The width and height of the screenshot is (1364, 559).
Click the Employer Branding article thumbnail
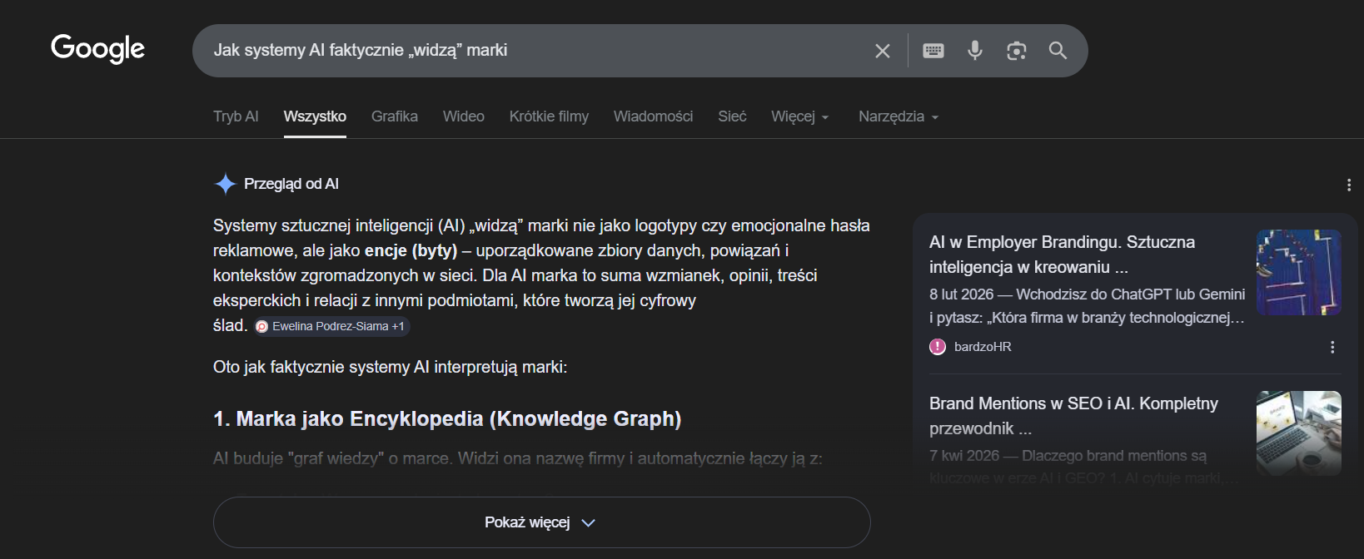pos(1298,272)
